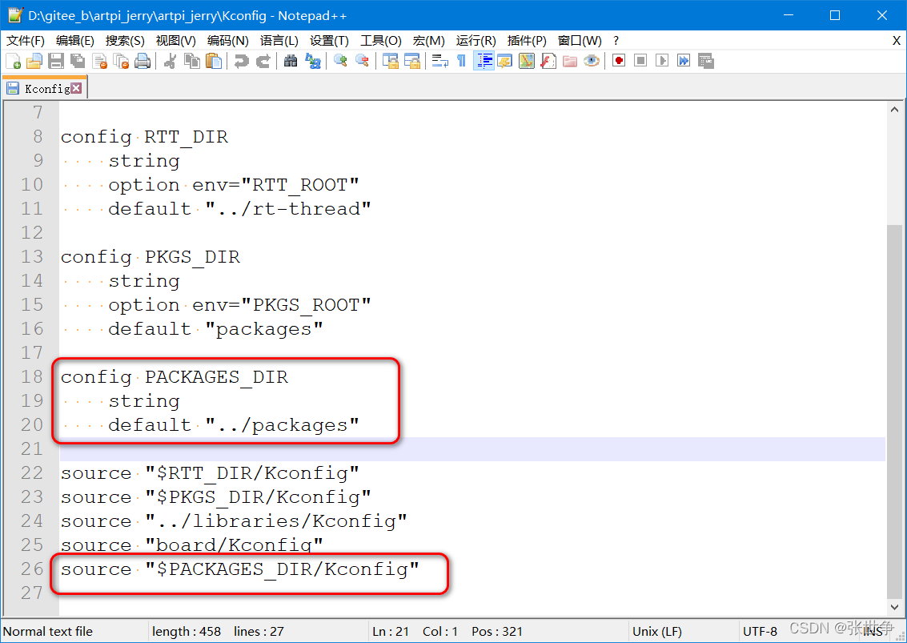
Task: Click the vertical scrollbar thumb
Action: [x=894, y=412]
